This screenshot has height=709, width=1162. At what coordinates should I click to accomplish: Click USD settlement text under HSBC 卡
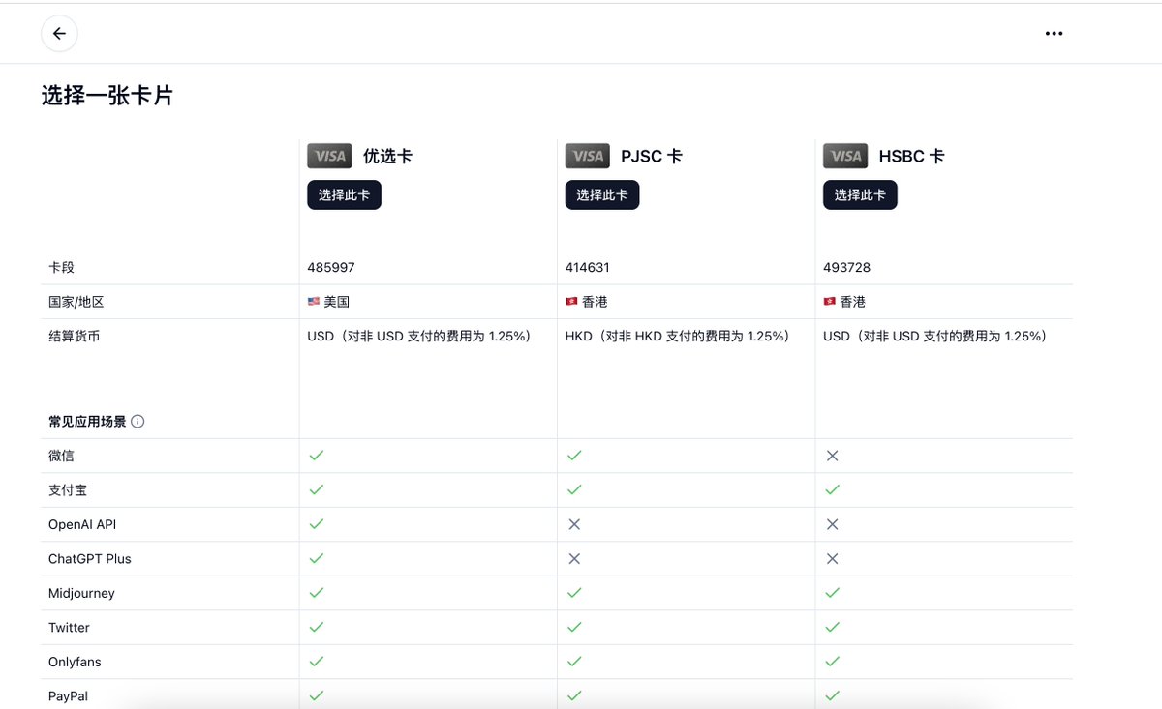point(935,336)
